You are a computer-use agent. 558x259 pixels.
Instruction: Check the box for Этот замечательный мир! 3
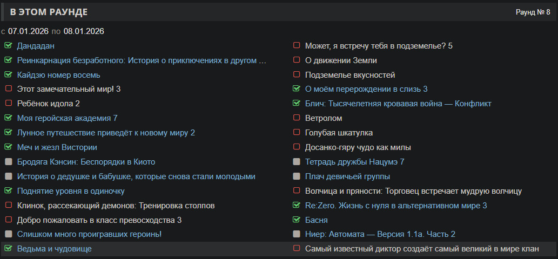[8, 89]
